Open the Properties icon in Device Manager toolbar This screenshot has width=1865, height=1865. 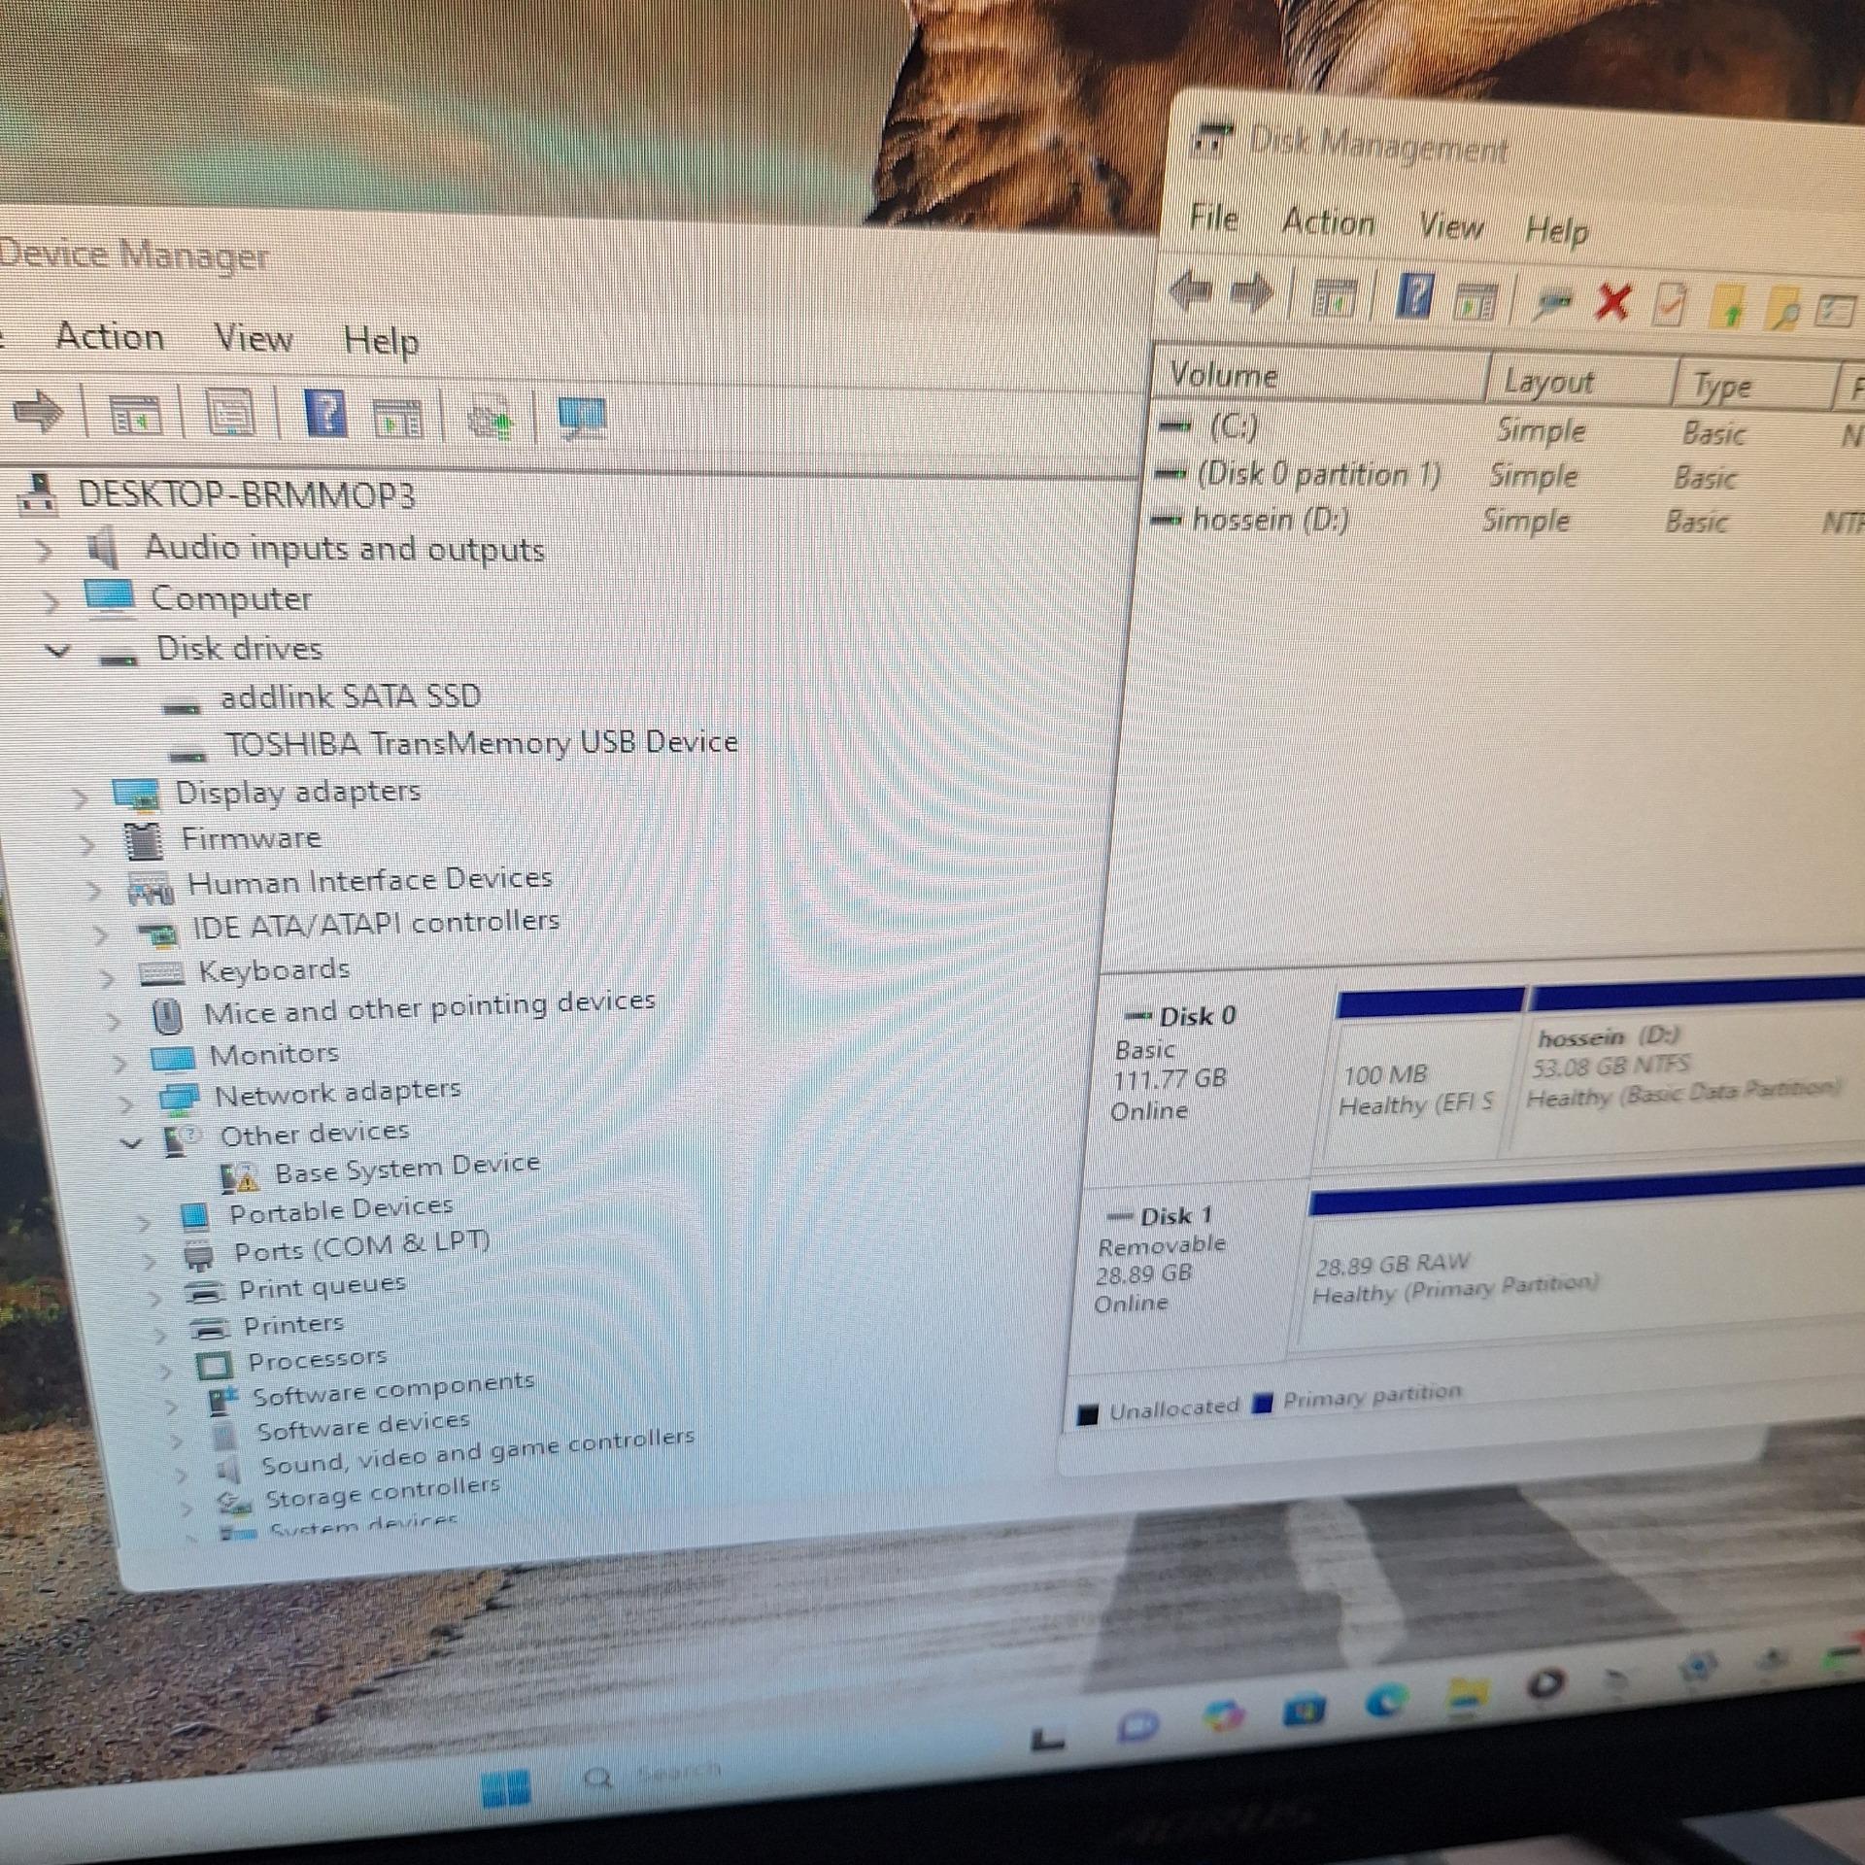[231, 415]
